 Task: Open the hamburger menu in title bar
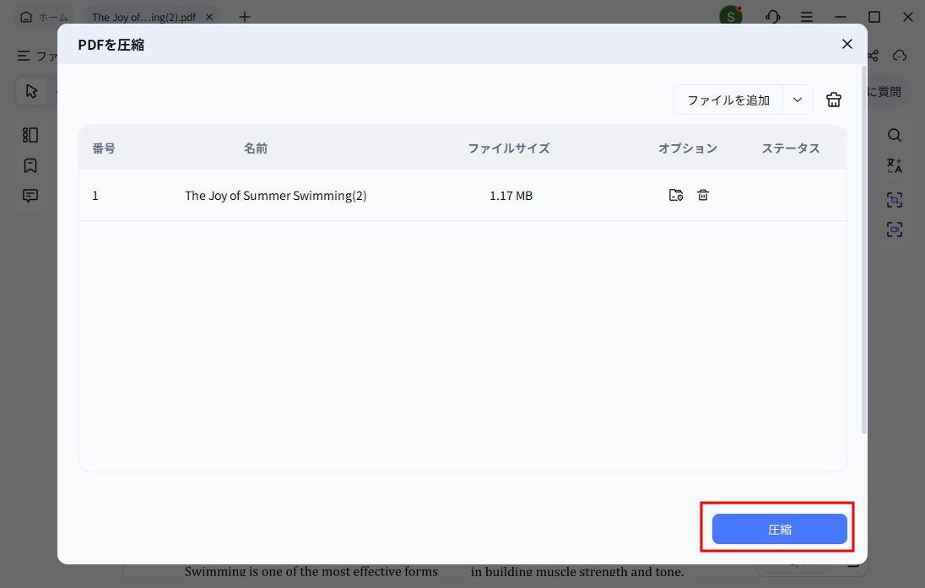pos(807,17)
